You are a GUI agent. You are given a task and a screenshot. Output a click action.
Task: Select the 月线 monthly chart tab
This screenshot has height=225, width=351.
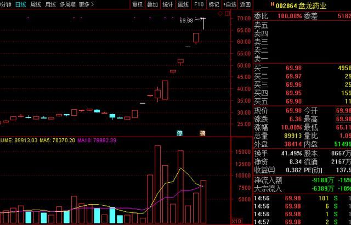pyautogui.click(x=50, y=4)
